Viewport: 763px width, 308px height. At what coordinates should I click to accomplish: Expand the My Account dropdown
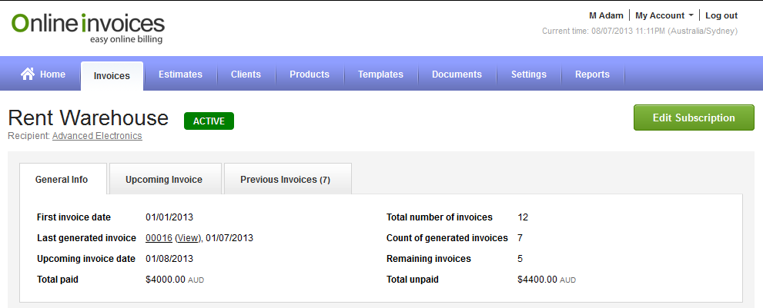pyautogui.click(x=664, y=15)
